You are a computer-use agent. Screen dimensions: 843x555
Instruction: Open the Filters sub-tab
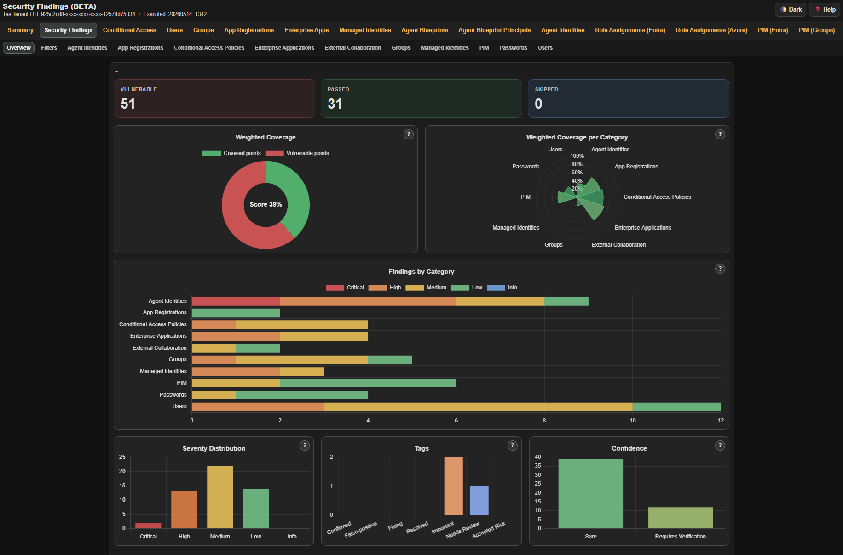pos(49,48)
